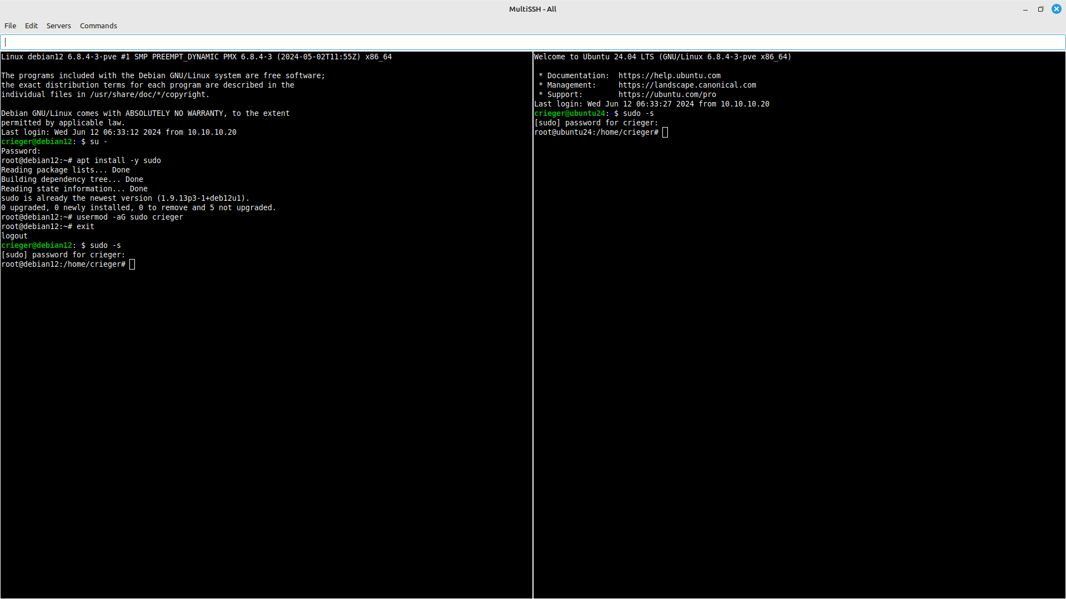Image resolution: width=1066 pixels, height=599 pixels.
Task: Click 'Building dependency tree... Done' line
Action: click(x=72, y=180)
